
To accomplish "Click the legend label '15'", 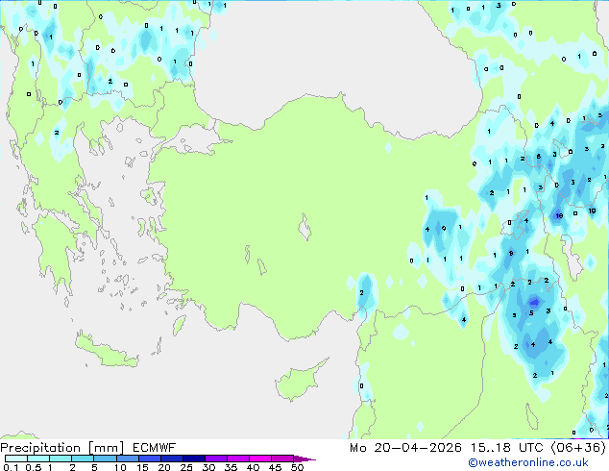I will point(142,467).
